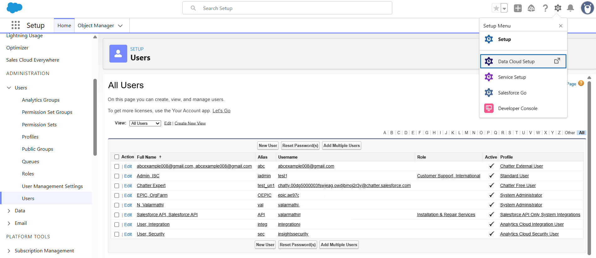Open the Help question mark icon
This screenshot has height=258, width=596.
(x=545, y=8)
